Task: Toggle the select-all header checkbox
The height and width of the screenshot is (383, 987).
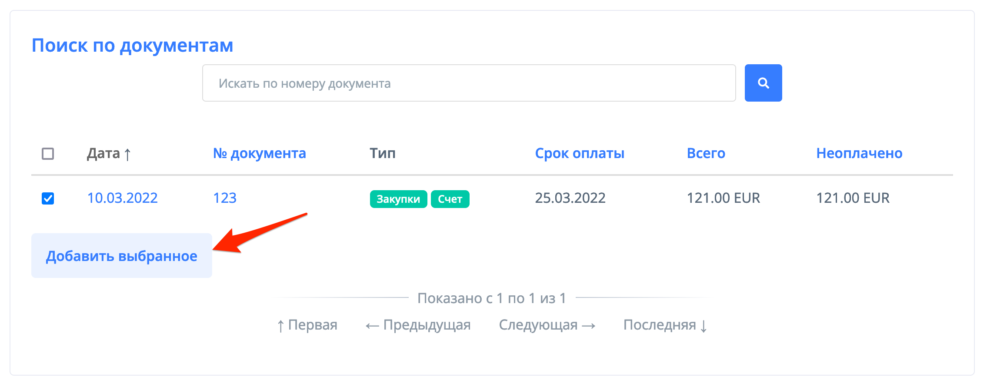Action: 48,154
